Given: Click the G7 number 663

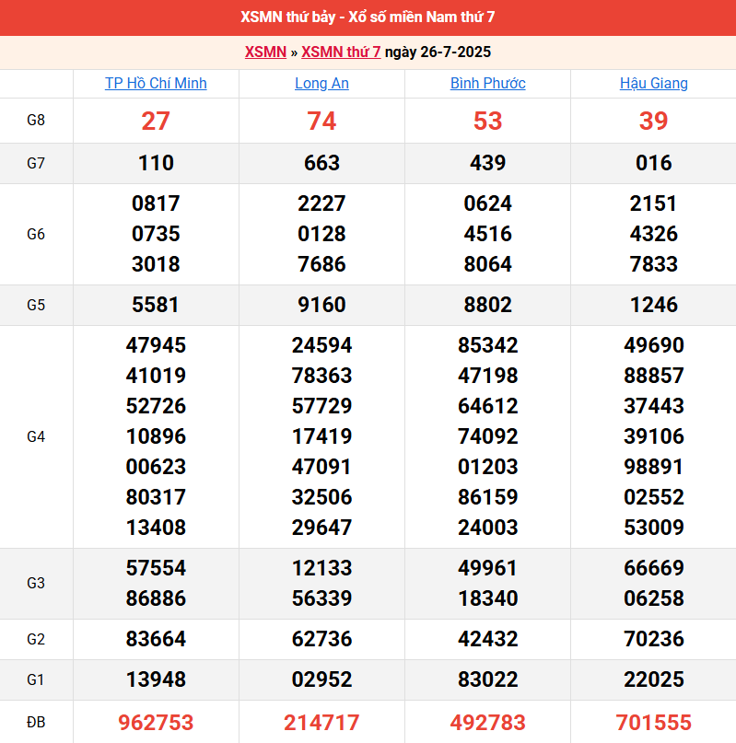Looking at the screenshot, I should (x=322, y=163).
